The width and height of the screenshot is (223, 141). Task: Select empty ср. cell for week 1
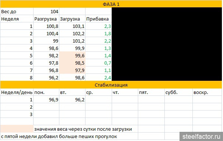[98, 100]
